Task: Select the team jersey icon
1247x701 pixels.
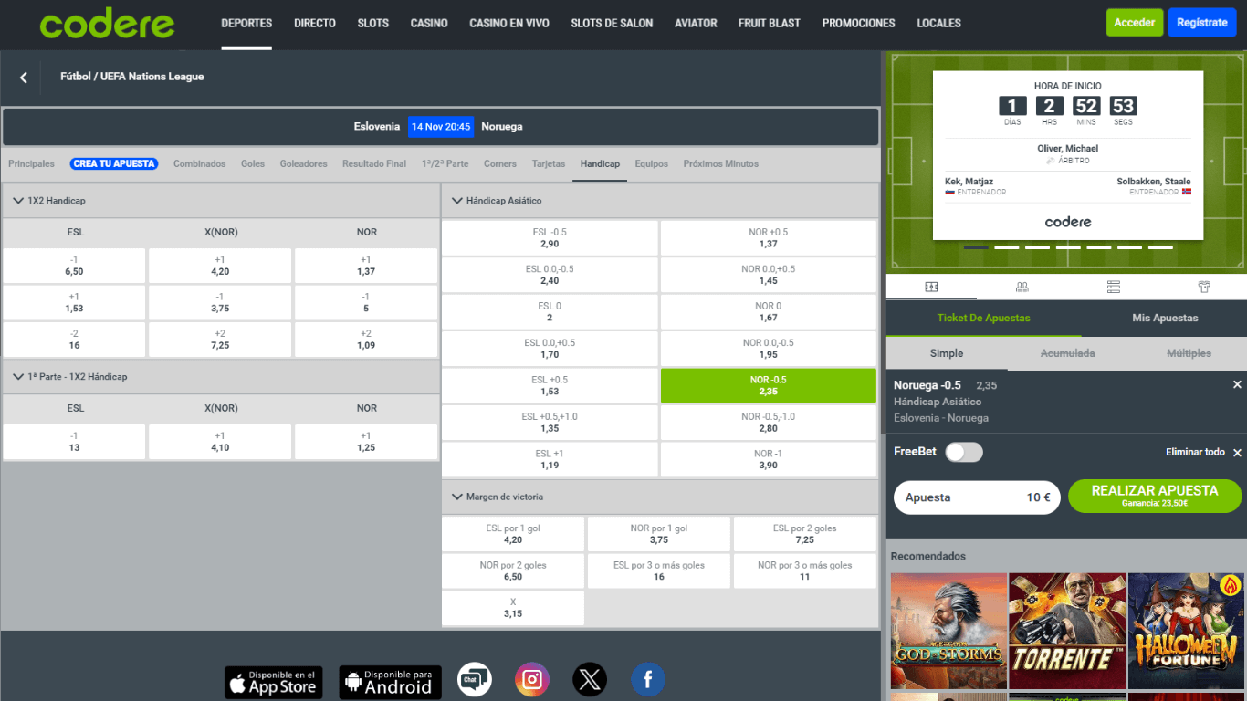Action: 1204,287
